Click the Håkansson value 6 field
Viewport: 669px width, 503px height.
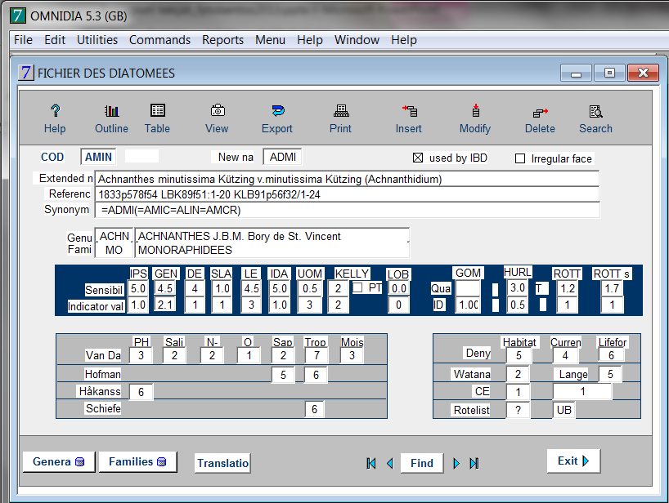pos(141,391)
